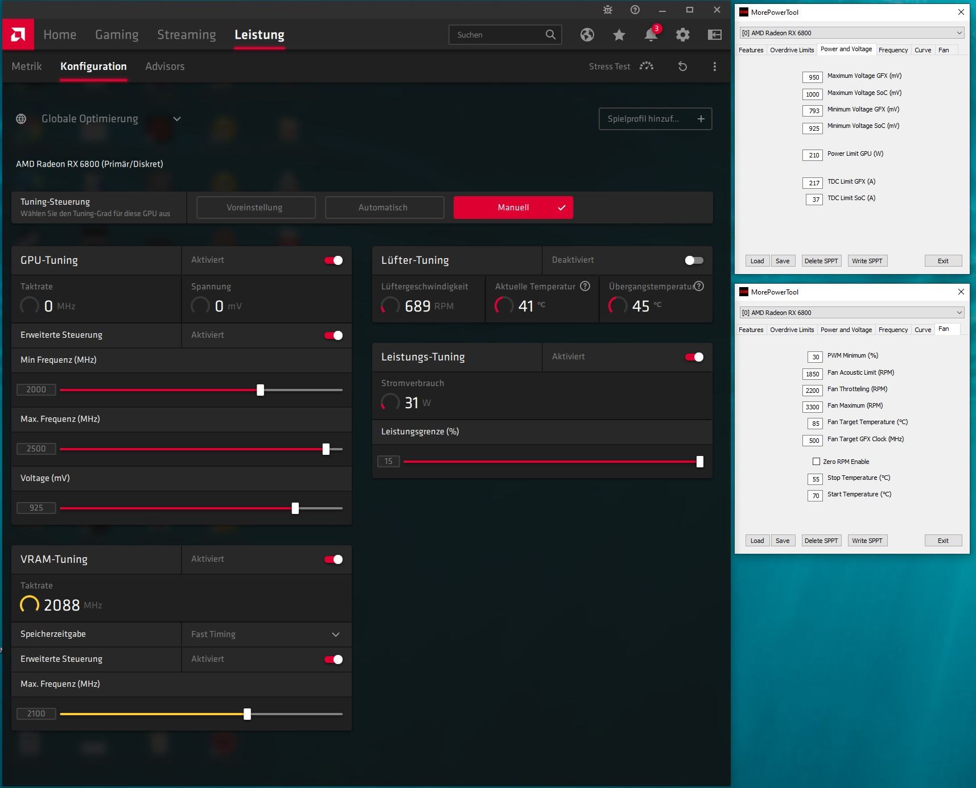Toggle VRAM Erweiterte Steuerung switch
The height and width of the screenshot is (788, 976).
[333, 660]
